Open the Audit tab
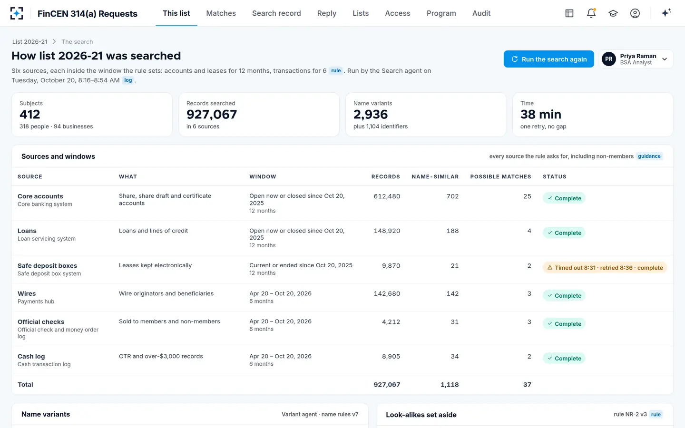Image resolution: width=685 pixels, height=428 pixels. pos(481,13)
